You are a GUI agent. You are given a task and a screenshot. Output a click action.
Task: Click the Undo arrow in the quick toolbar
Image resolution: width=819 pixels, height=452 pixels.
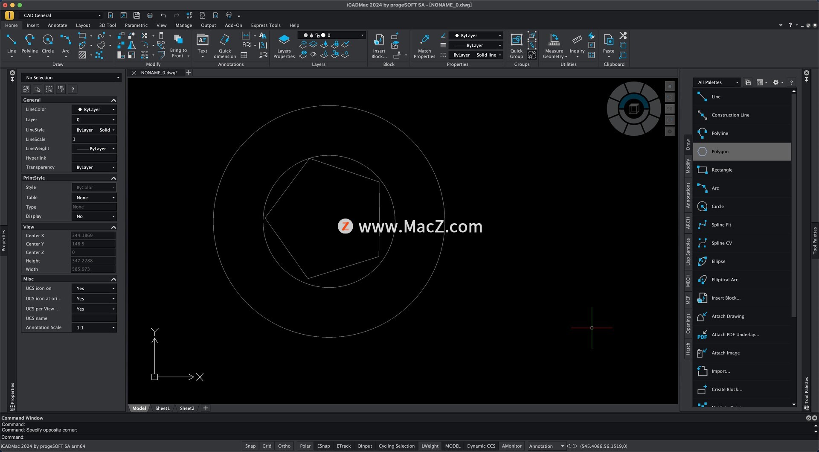point(163,15)
